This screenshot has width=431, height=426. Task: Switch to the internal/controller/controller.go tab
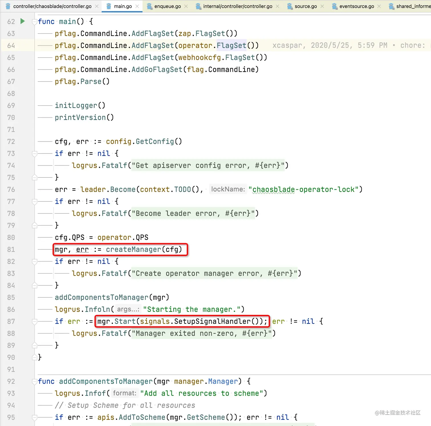[238, 6]
